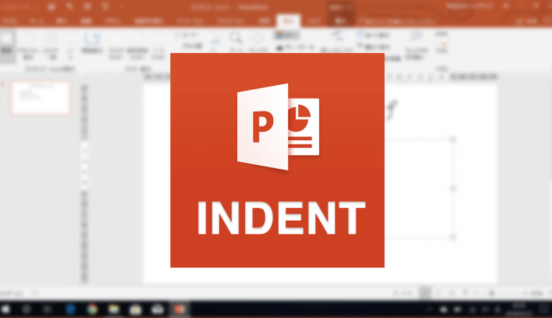Click the Normal view button in status bar
The image size is (552, 318).
pos(425,293)
